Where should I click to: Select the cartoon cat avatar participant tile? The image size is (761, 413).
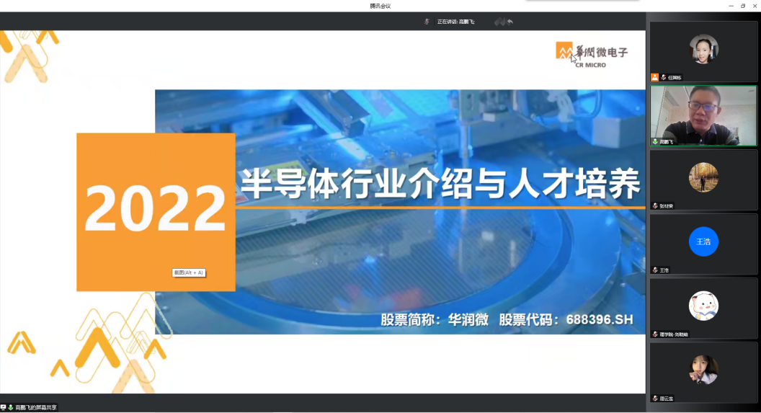click(x=703, y=306)
